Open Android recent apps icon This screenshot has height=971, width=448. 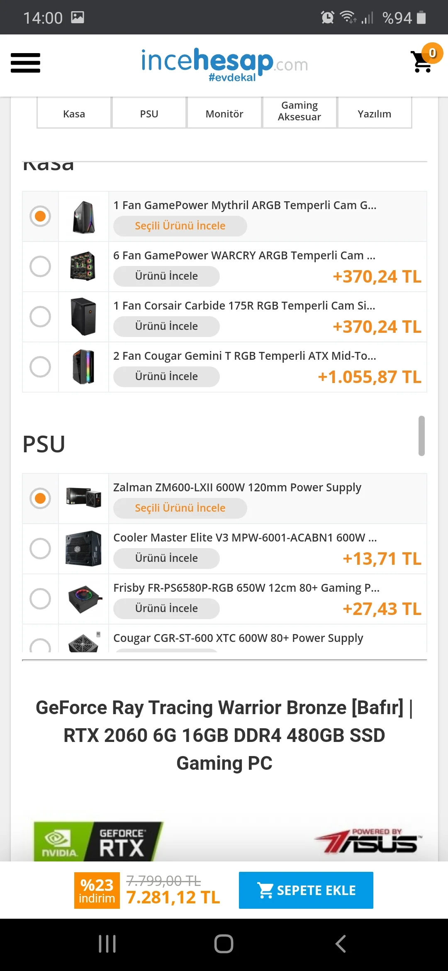click(x=107, y=944)
